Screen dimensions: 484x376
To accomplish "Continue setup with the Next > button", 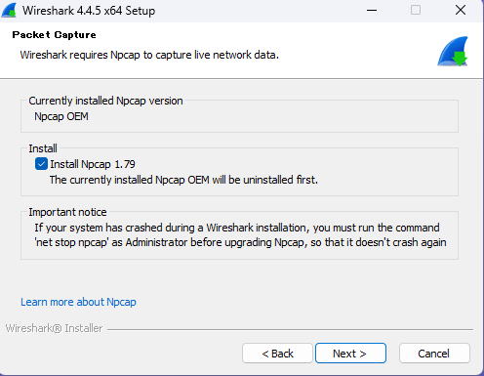I will click(x=350, y=354).
